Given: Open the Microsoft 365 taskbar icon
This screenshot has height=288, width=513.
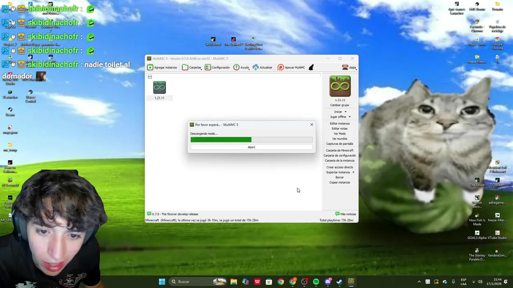Looking at the screenshot, I should click(x=245, y=282).
